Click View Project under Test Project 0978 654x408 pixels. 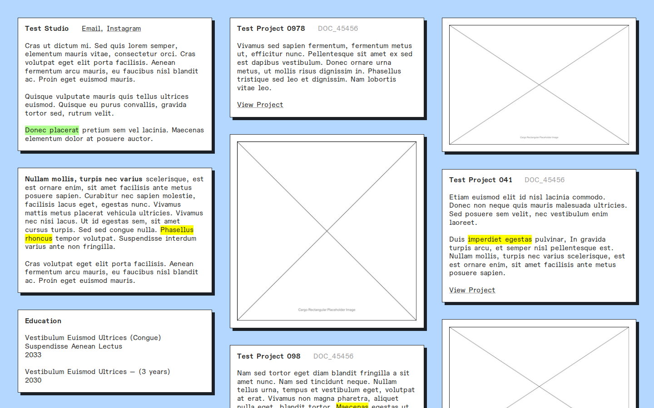260,105
